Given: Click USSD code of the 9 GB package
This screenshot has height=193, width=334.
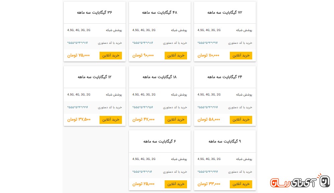Looking at the screenshot, I should pyautogui.click(x=208, y=172).
